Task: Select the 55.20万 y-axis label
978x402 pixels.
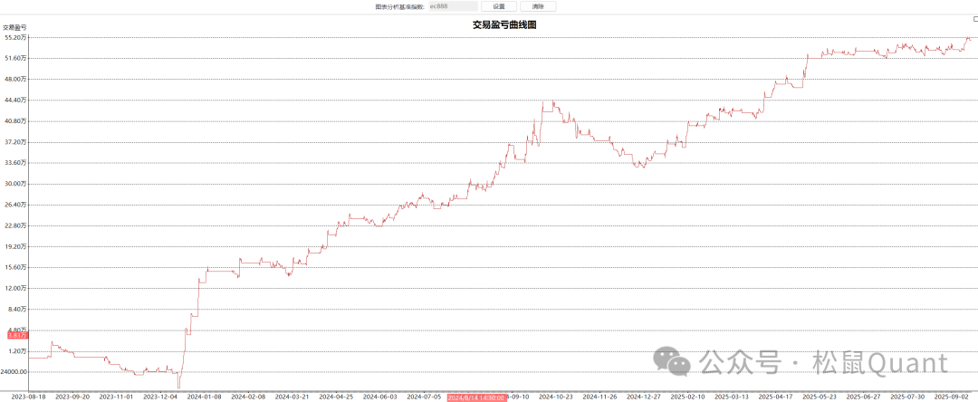Action: click(x=14, y=37)
